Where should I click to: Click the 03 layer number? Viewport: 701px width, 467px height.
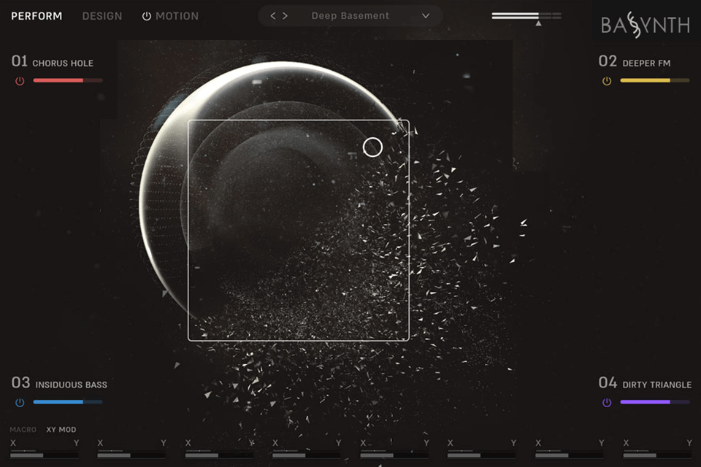pyautogui.click(x=20, y=383)
